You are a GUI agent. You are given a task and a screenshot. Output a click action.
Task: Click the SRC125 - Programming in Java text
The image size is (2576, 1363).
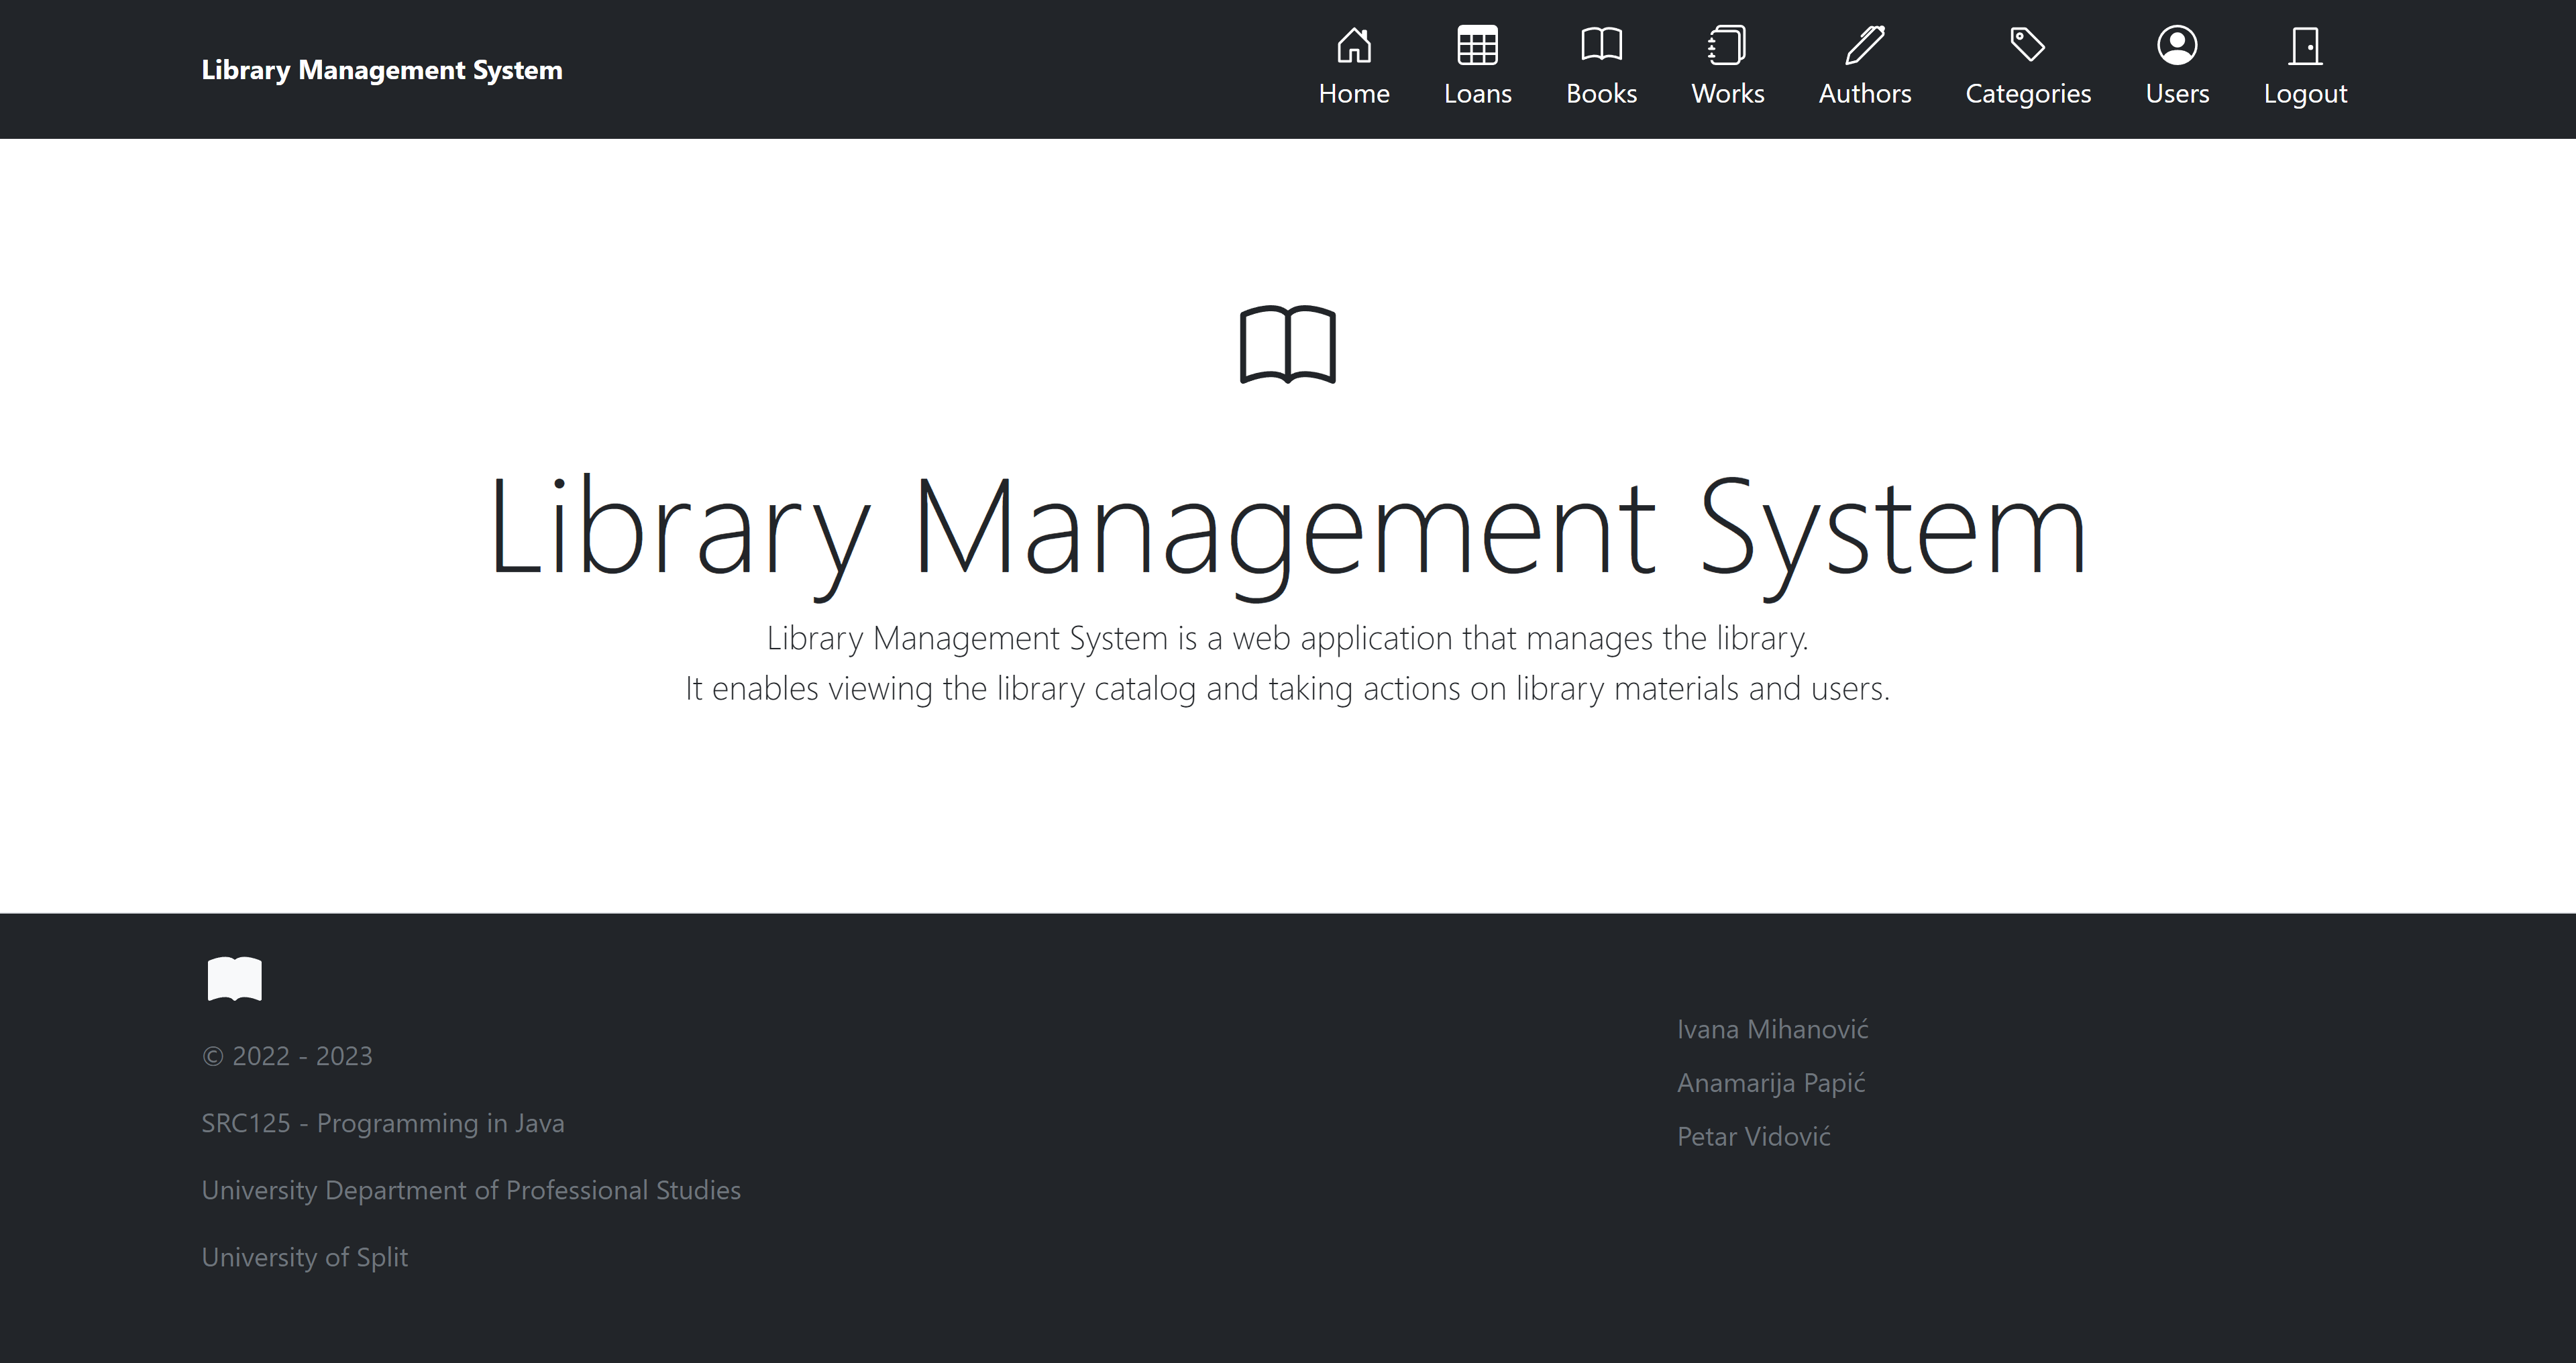383,1123
